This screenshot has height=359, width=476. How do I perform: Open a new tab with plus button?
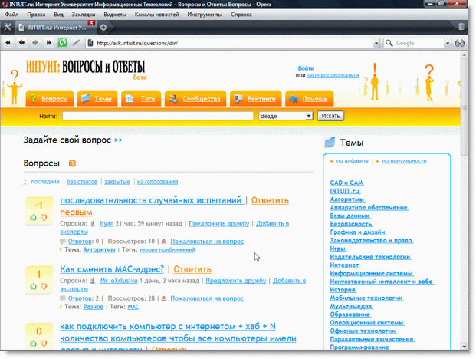pyautogui.click(x=103, y=27)
